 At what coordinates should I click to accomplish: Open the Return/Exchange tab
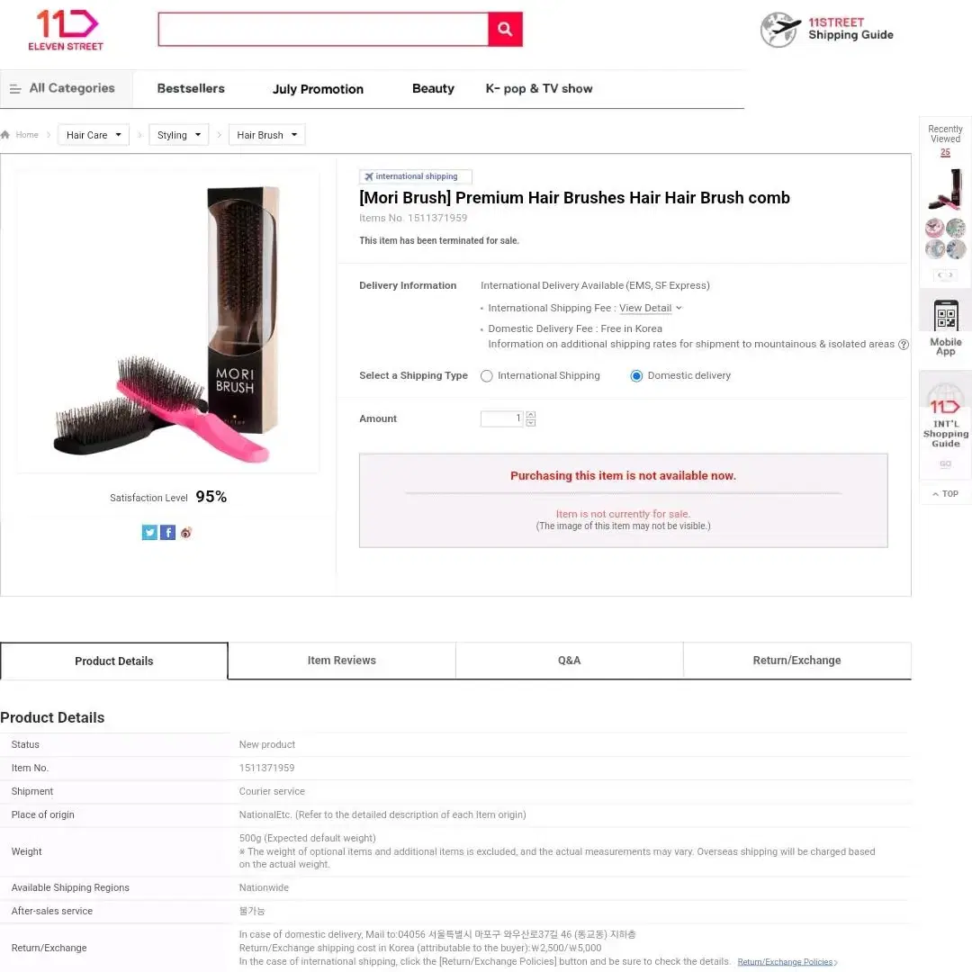click(x=796, y=661)
